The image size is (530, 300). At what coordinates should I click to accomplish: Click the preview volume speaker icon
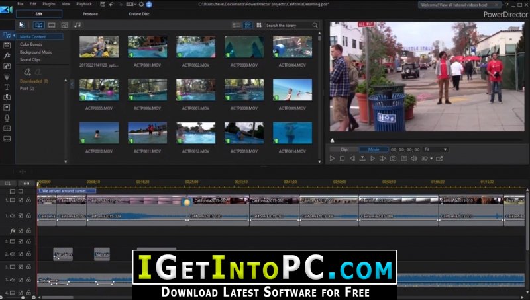[x=414, y=159]
